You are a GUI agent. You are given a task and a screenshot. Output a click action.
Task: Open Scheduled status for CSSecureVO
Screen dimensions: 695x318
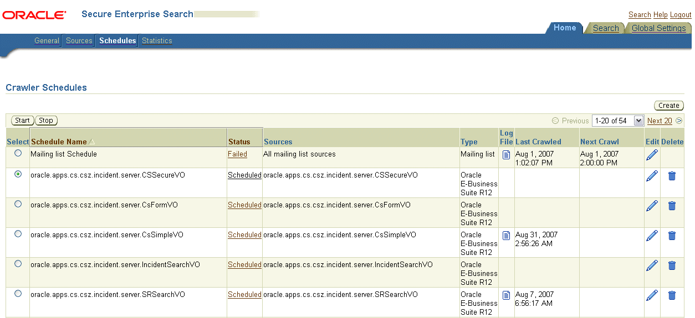point(244,175)
